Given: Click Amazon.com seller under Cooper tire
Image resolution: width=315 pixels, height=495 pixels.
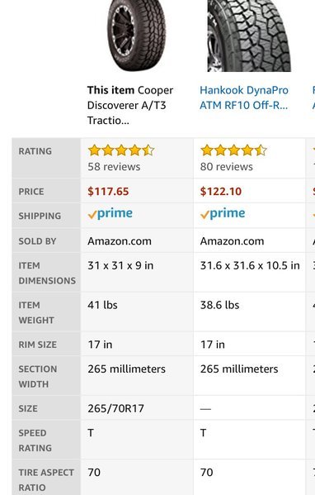Looking at the screenshot, I should (120, 241).
